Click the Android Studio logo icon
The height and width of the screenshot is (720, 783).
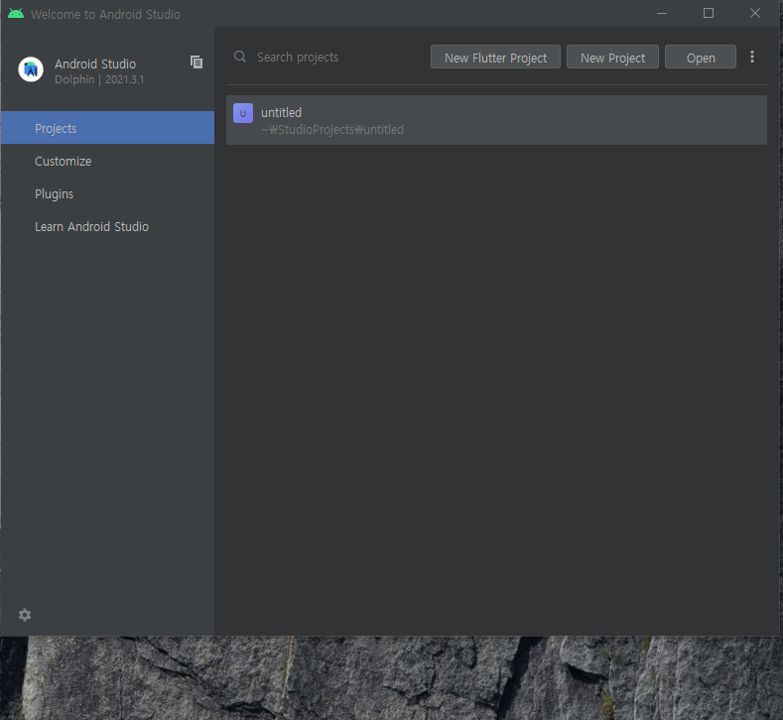(31, 69)
